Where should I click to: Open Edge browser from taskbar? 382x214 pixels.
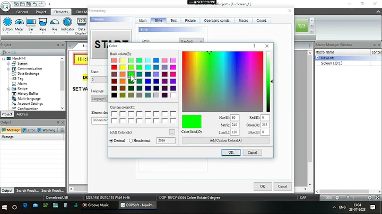tap(25, 206)
